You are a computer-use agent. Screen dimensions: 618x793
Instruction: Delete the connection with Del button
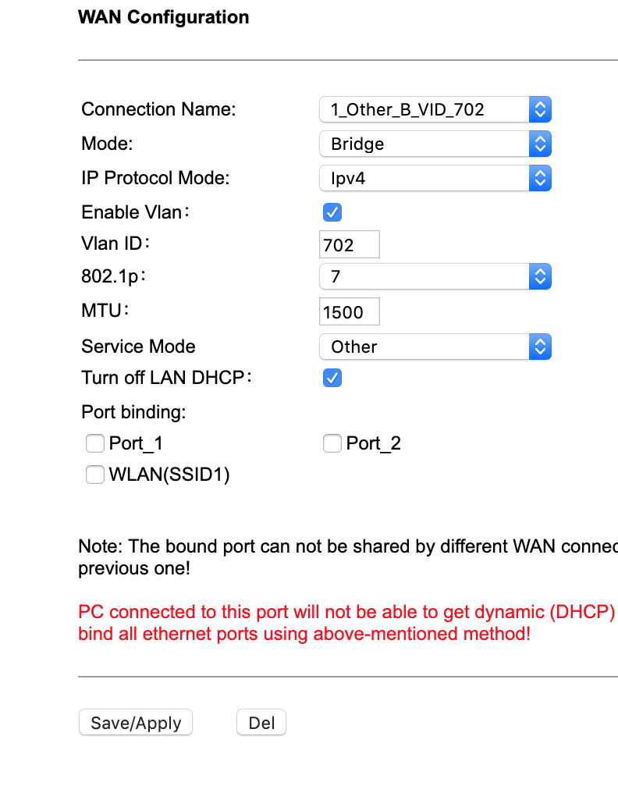click(x=261, y=723)
